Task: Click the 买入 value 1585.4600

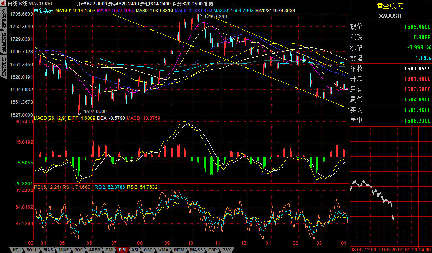Action: 417,110
